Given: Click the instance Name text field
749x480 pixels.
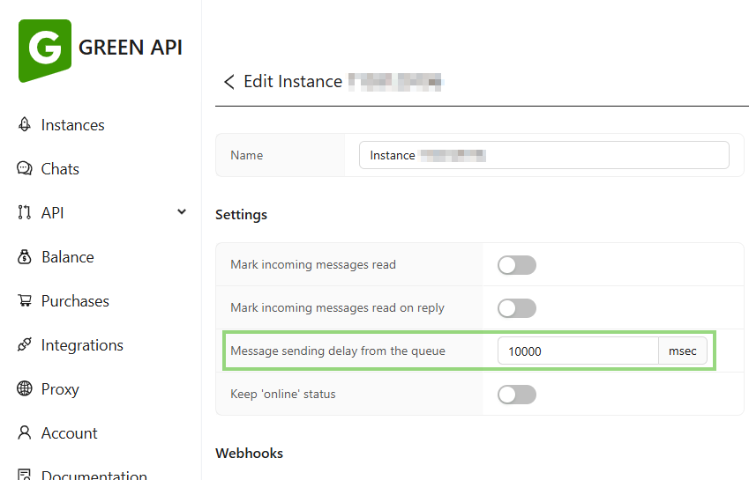Looking at the screenshot, I should 543,155.
